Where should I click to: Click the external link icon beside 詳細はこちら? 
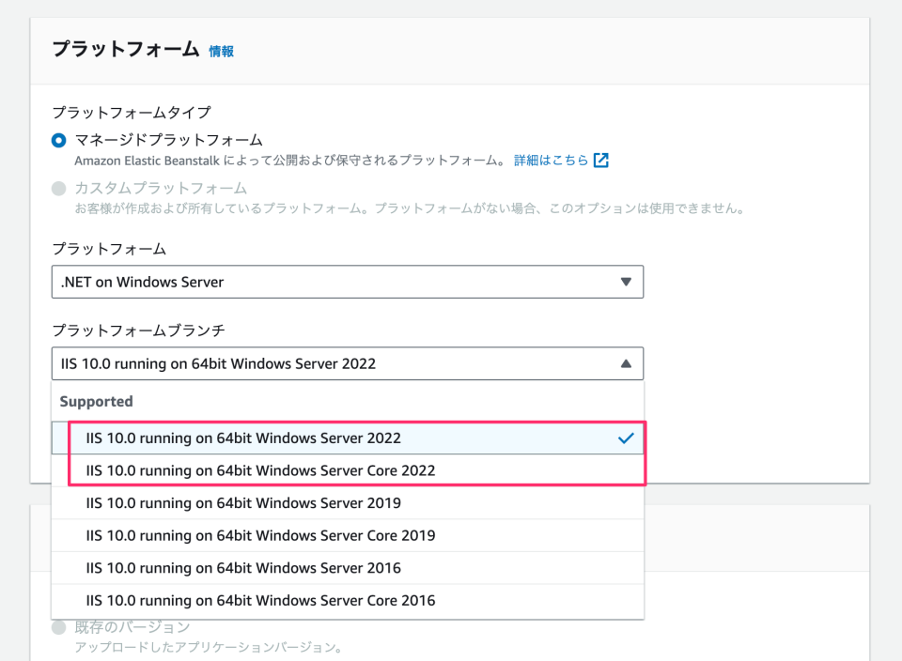[602, 160]
